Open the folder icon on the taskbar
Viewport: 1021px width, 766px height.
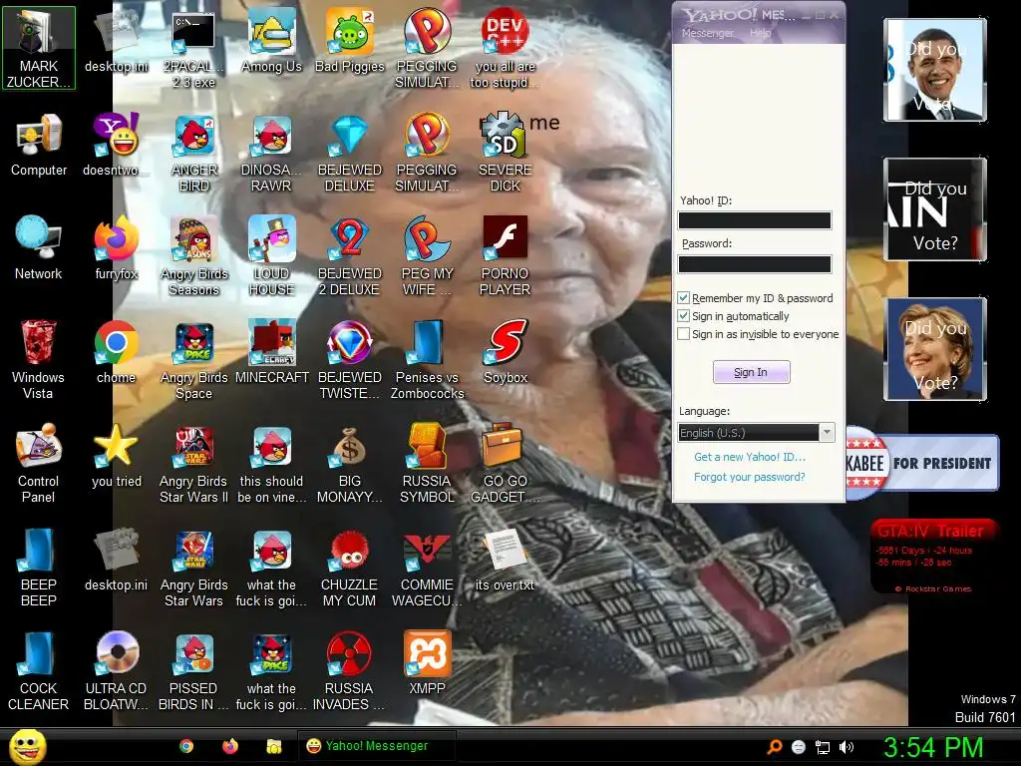tap(273, 746)
